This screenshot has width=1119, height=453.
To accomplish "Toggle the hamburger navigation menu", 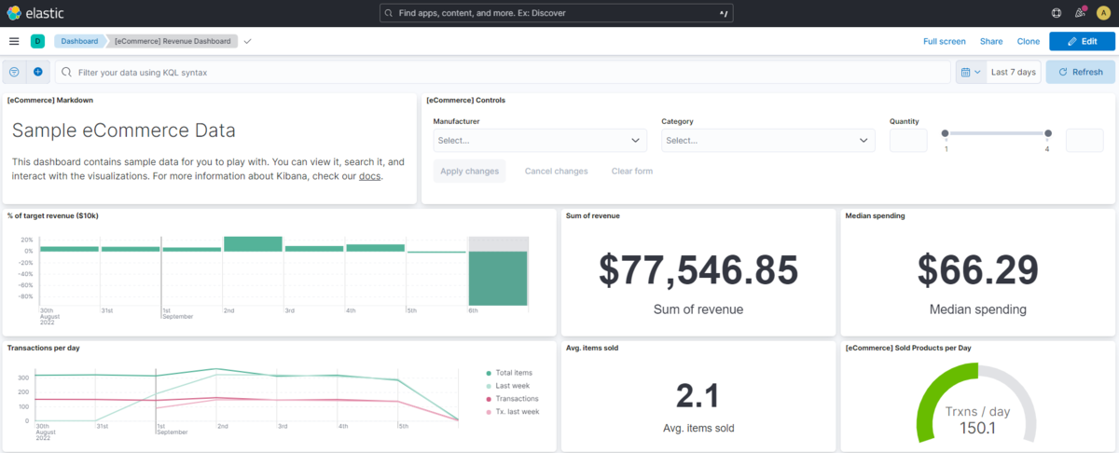I will coord(14,41).
